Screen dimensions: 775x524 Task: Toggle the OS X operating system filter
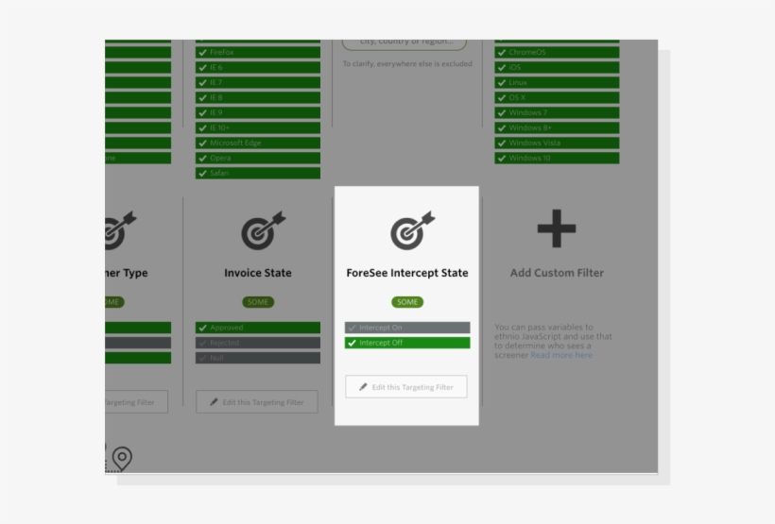click(x=557, y=97)
